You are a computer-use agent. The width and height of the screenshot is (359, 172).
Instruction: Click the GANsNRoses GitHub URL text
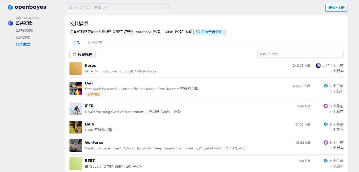click(x=120, y=71)
